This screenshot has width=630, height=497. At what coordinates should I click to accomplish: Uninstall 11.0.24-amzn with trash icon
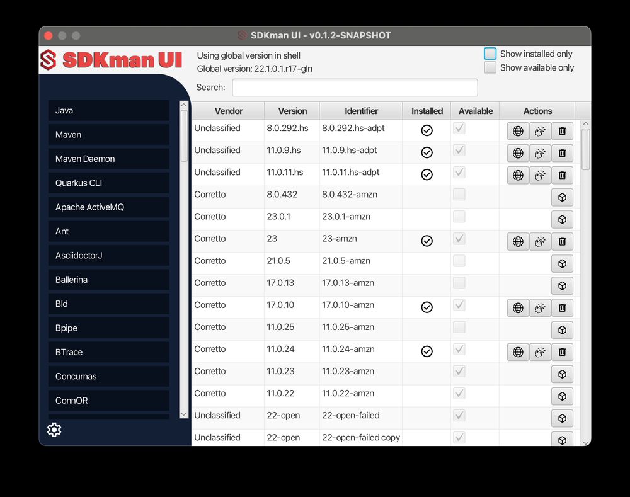click(x=562, y=352)
